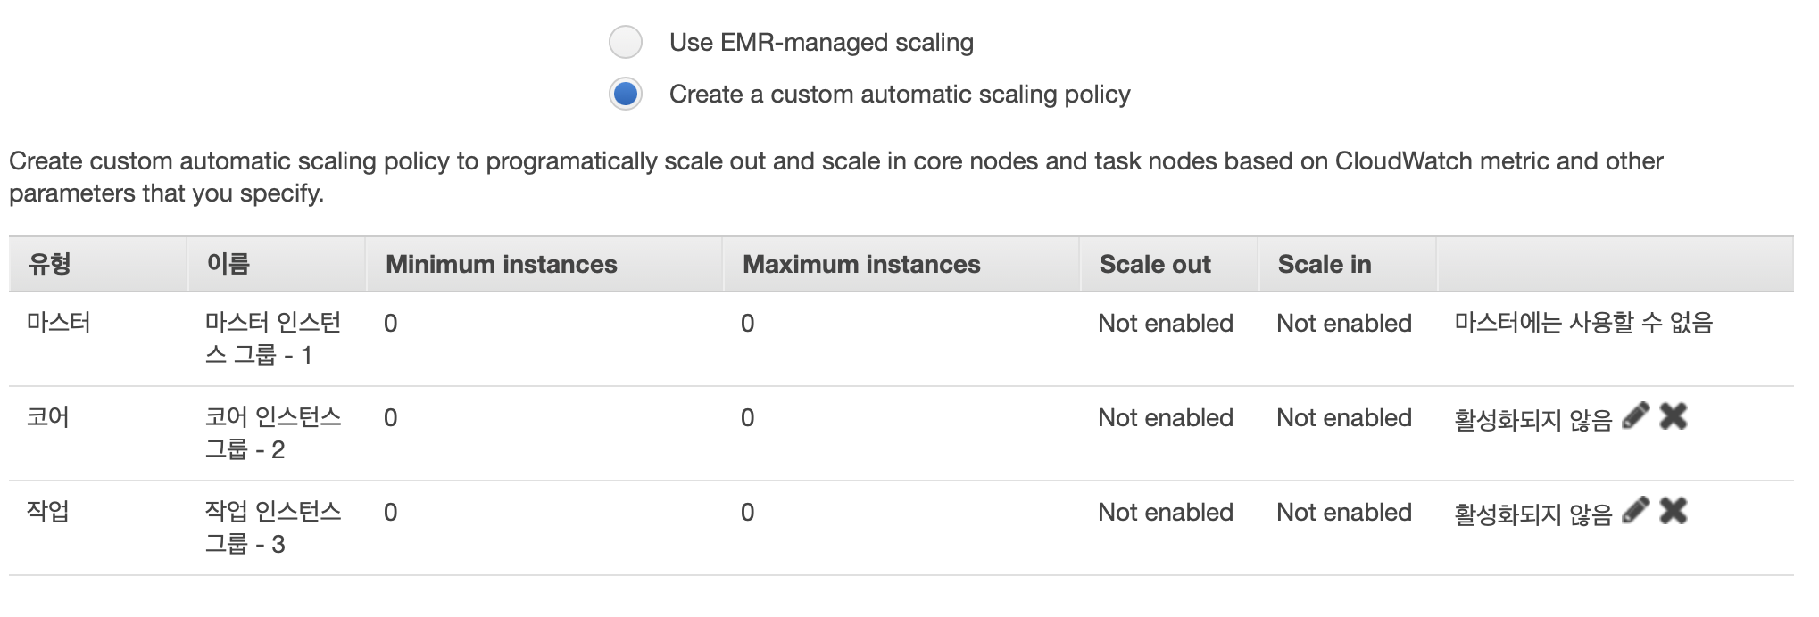Click the Maximum instances column header
The image size is (1819, 617).
point(861,264)
